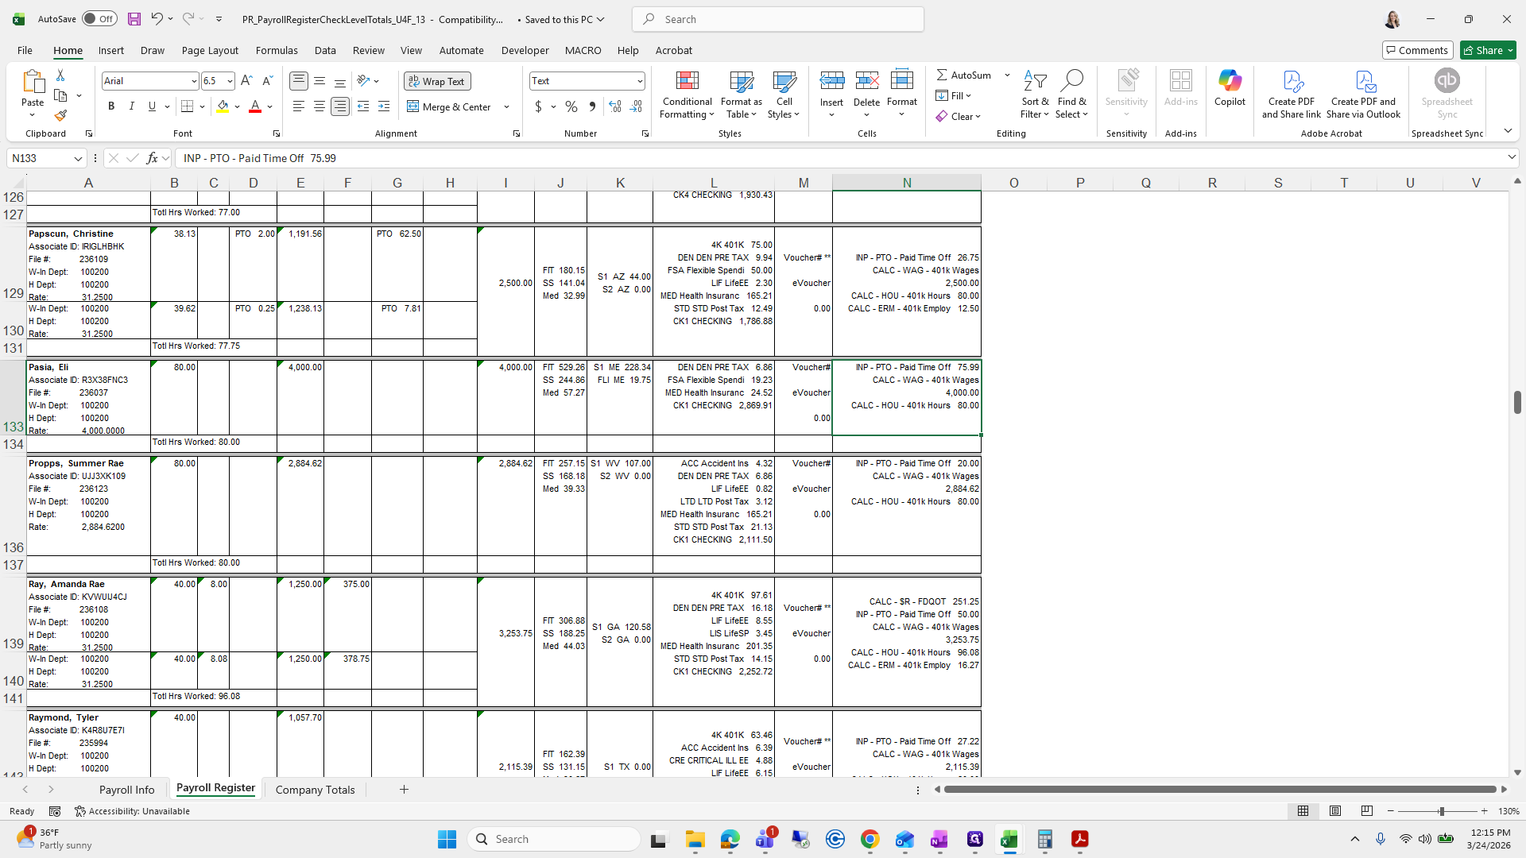Open the Merge & Center dropdown arrow

click(x=506, y=106)
